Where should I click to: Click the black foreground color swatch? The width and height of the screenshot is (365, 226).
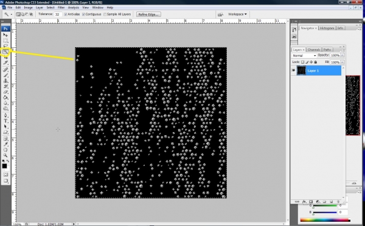(x=4, y=166)
